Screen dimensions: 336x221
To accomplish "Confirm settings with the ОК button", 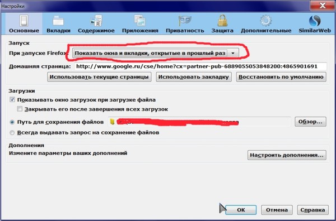I will click(241, 210).
